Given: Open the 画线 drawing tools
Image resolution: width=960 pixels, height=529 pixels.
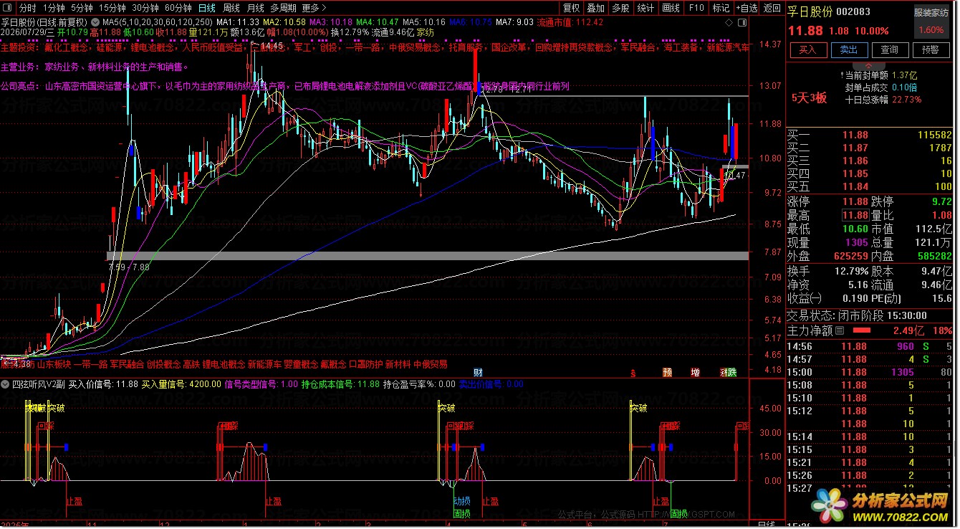Looking at the screenshot, I should tap(671, 8).
